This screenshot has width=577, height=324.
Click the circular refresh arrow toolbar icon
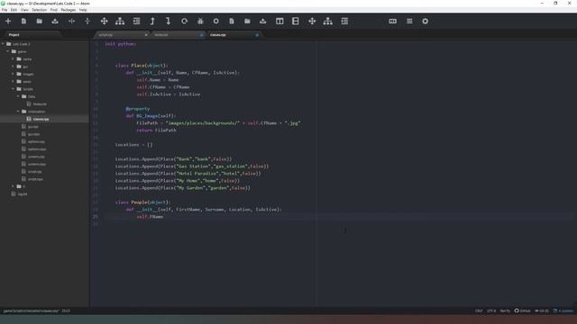184,22
